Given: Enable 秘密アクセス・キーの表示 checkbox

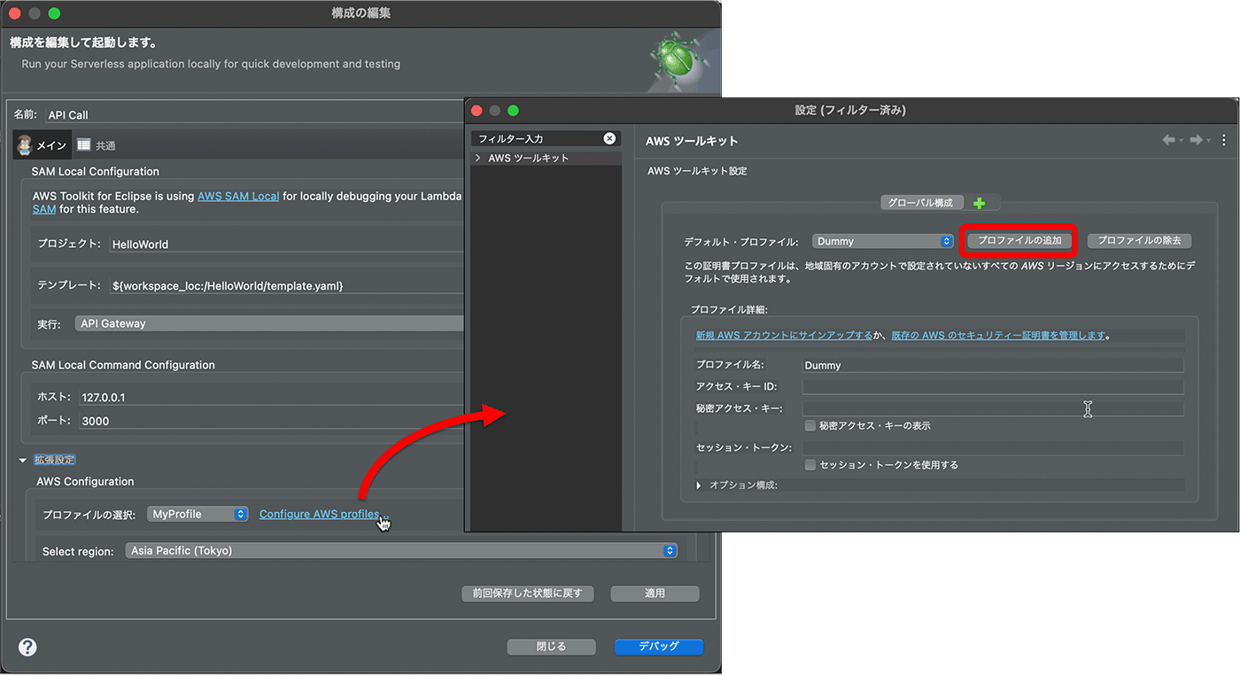Looking at the screenshot, I should pos(810,426).
